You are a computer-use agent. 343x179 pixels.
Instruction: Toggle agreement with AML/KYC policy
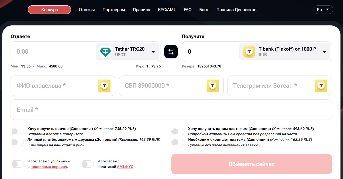(87, 164)
